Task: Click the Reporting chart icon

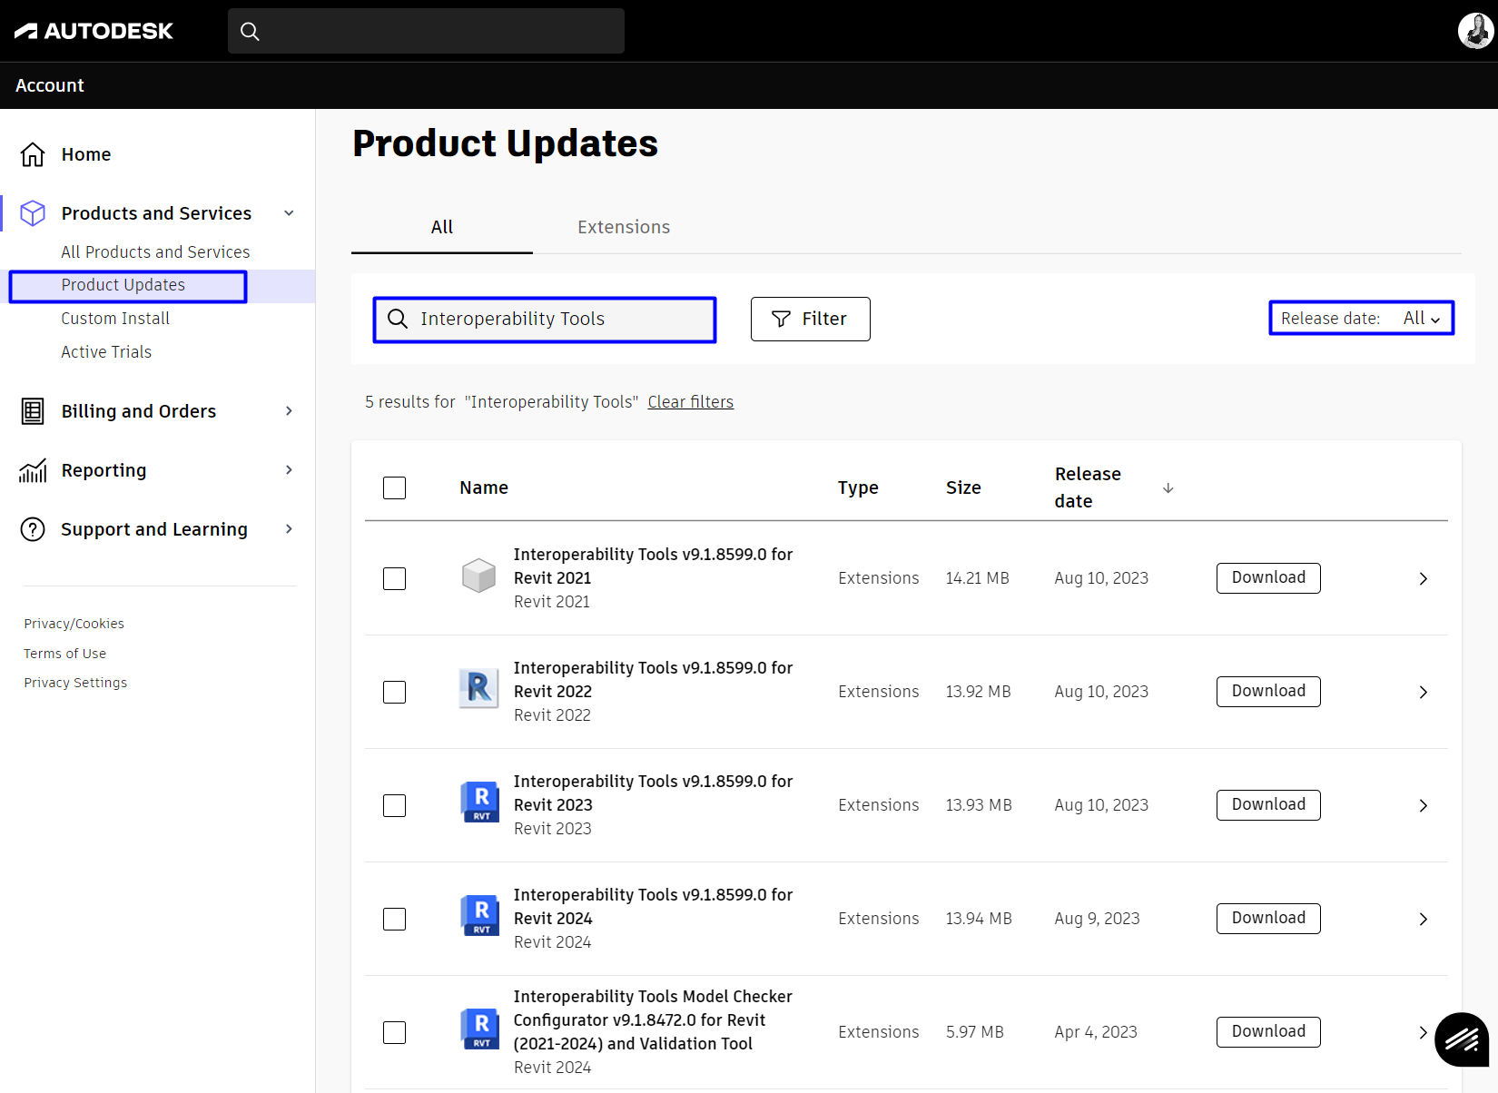Action: click(x=33, y=470)
